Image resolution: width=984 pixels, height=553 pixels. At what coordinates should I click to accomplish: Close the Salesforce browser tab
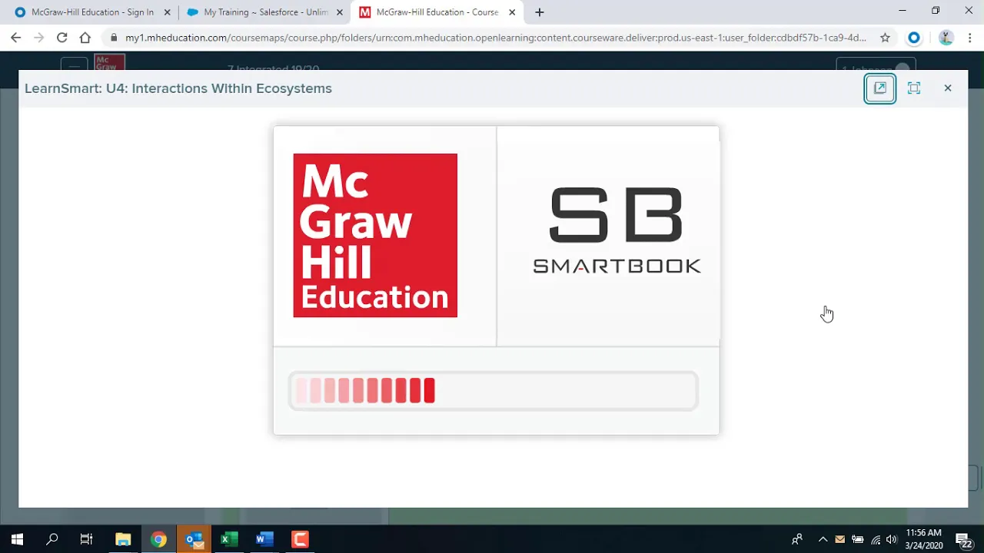tap(340, 12)
